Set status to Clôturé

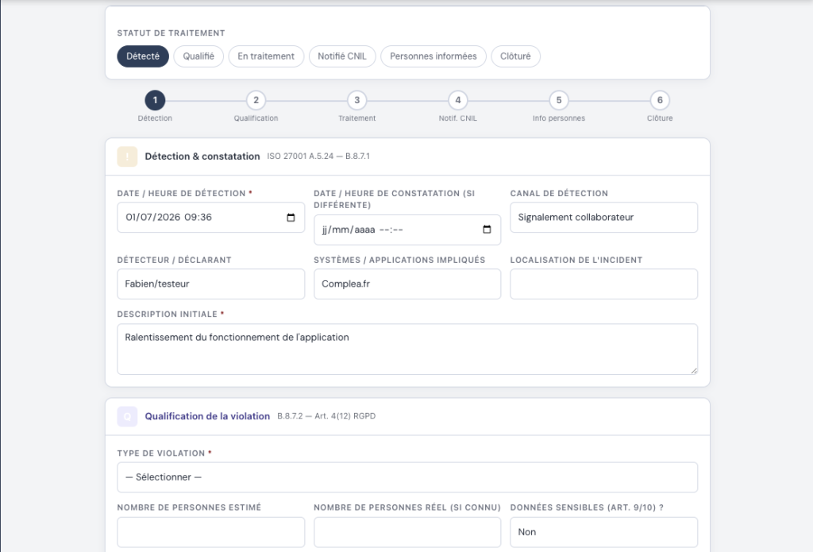(x=515, y=56)
